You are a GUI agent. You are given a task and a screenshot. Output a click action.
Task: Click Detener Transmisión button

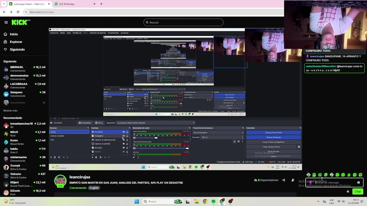click(274, 132)
